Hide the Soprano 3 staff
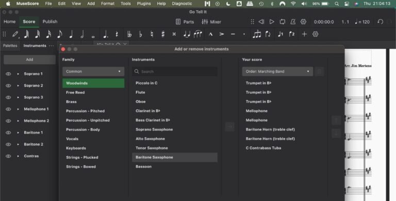This screenshot has height=201, width=396. point(8,97)
